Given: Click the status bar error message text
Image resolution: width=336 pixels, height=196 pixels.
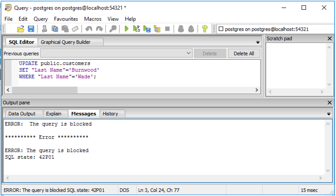Looking at the screenshot, I should tap(54, 190).
